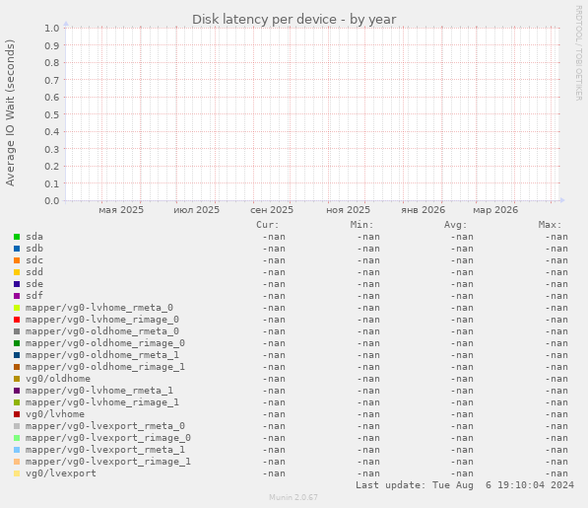The width and height of the screenshot is (588, 508).
Task: Select the sdd legend label
Action: click(x=34, y=272)
